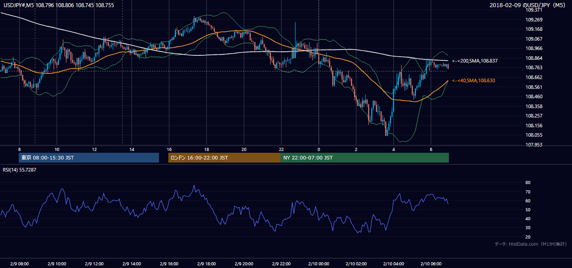
Task: Click price level 109.067 on the axis
Action: [x=534, y=39]
